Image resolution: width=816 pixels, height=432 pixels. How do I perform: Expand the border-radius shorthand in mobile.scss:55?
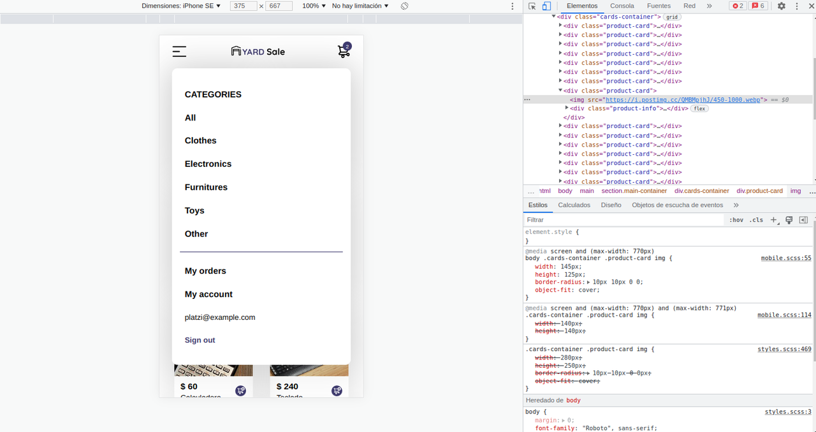click(x=588, y=282)
